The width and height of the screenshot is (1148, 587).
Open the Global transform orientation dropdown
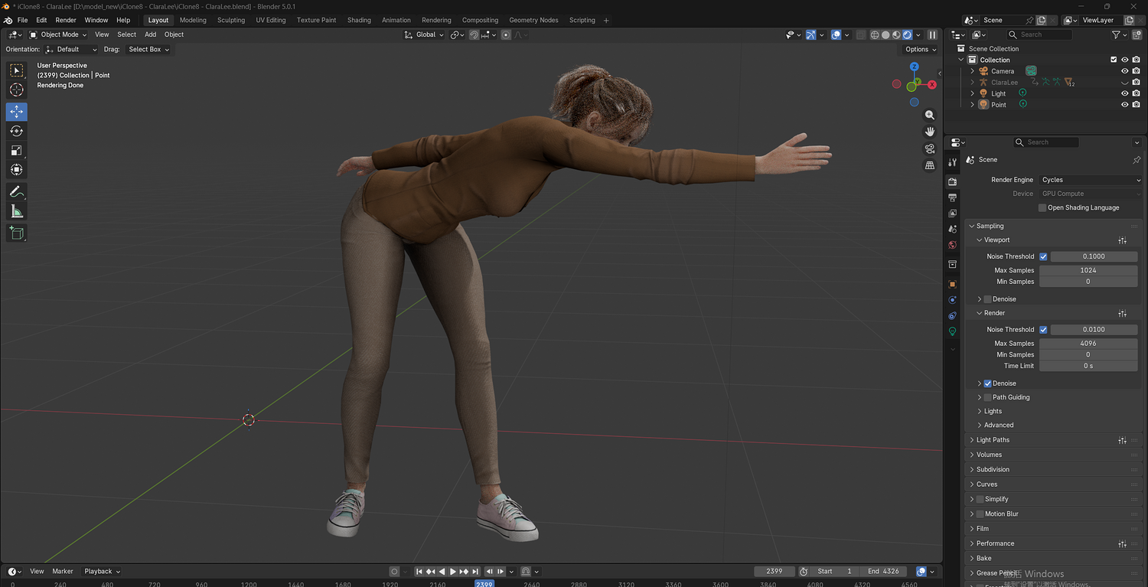(424, 34)
